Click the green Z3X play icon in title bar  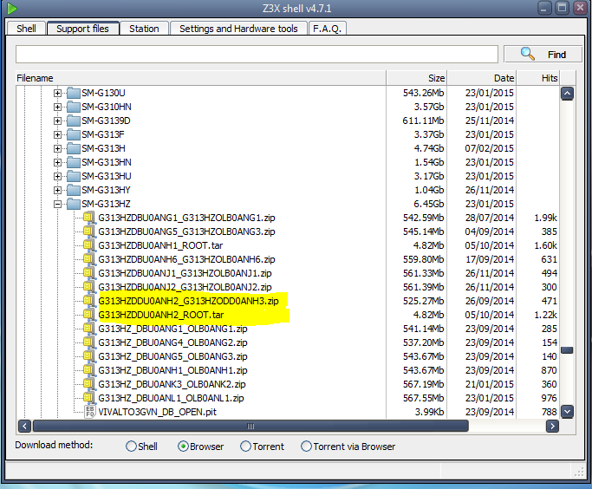click(12, 9)
